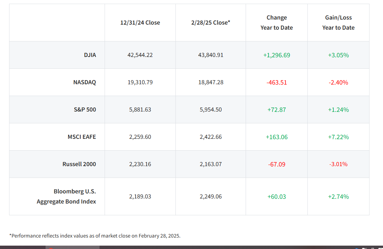Click the NASDAQ loss -2.40%
The width and height of the screenshot is (383, 249).
(x=338, y=83)
